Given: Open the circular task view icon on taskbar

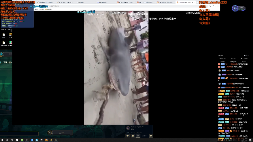Looking at the screenshot, I should (x=7, y=140).
